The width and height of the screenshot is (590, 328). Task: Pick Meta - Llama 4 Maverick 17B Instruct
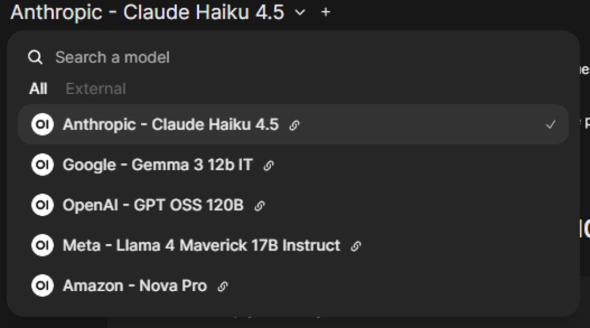coord(201,245)
